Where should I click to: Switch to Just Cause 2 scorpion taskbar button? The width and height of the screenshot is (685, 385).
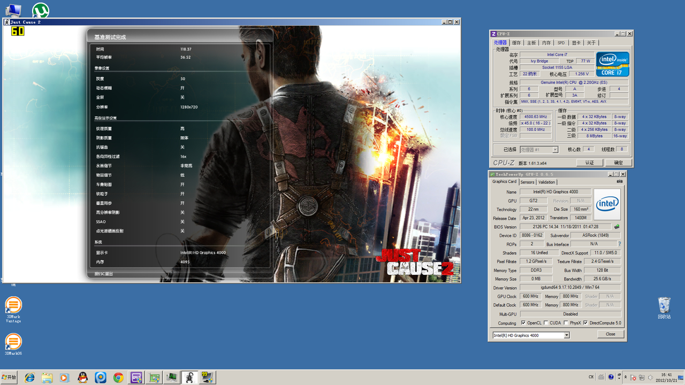(x=189, y=378)
